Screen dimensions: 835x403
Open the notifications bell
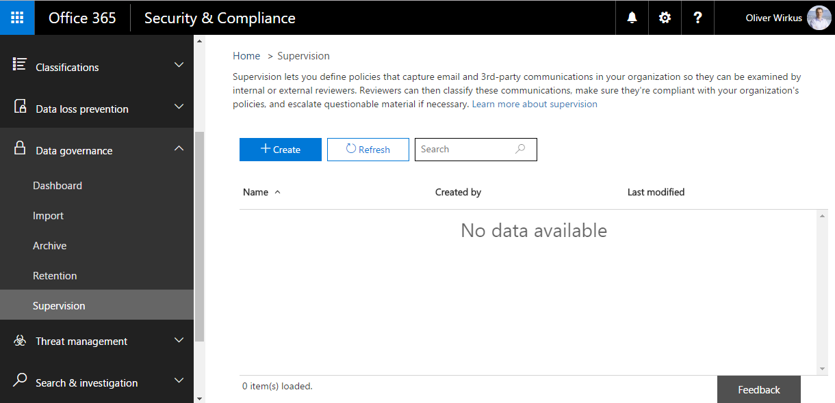pyautogui.click(x=632, y=18)
